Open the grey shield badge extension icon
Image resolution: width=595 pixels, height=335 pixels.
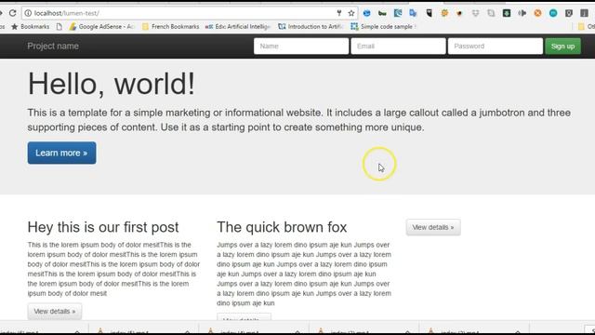[x=569, y=13]
